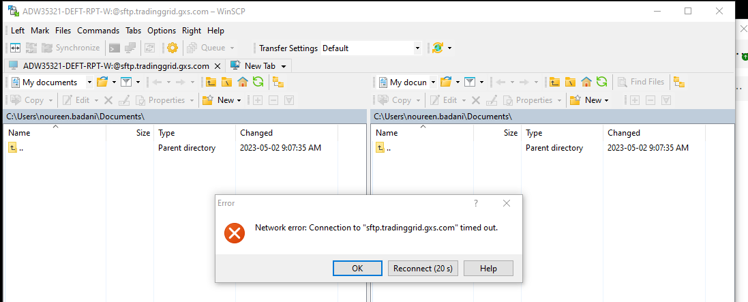
Task: Click left panel open directory folder icon
Action: coord(102,82)
